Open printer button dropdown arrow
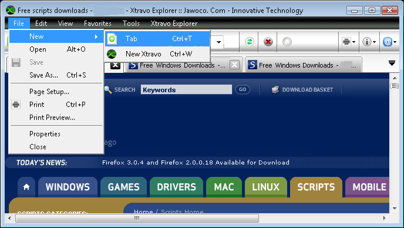Image resolution: width=404 pixels, height=228 pixels. pyautogui.click(x=353, y=42)
